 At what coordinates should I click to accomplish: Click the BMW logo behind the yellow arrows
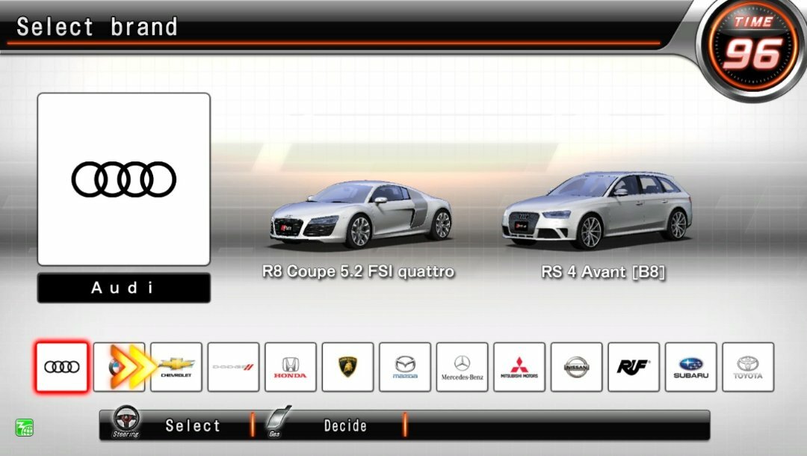coord(117,367)
